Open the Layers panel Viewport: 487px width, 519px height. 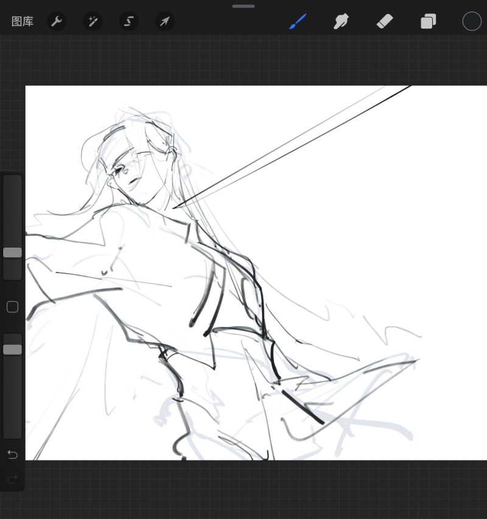428,21
